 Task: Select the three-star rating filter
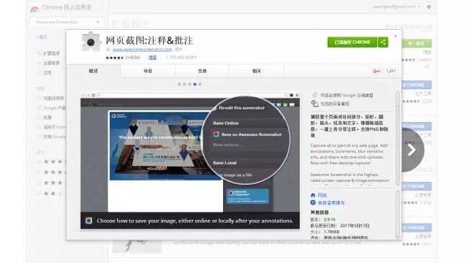coord(39,183)
